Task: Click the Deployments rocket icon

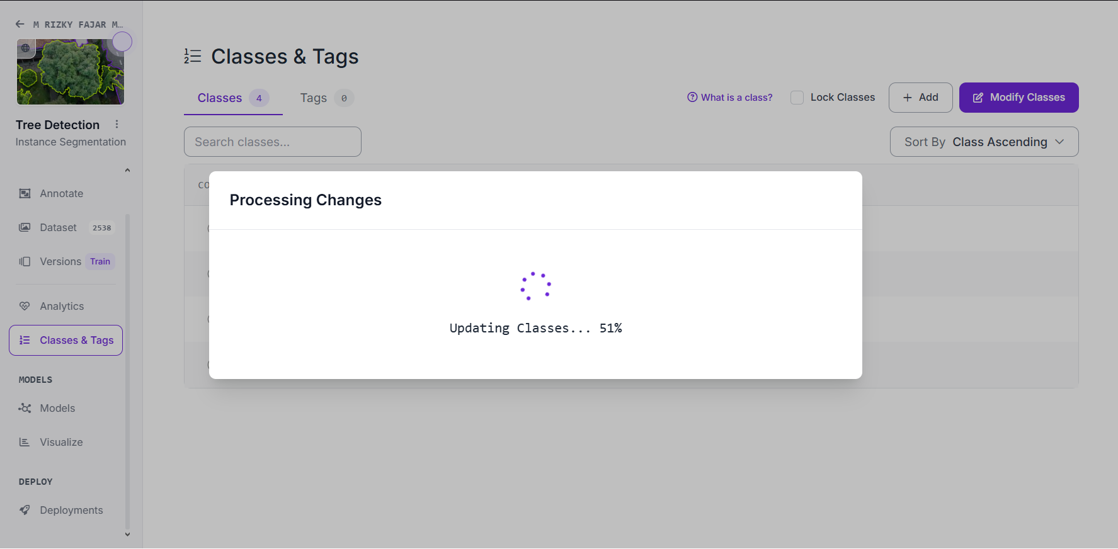Action: click(25, 510)
